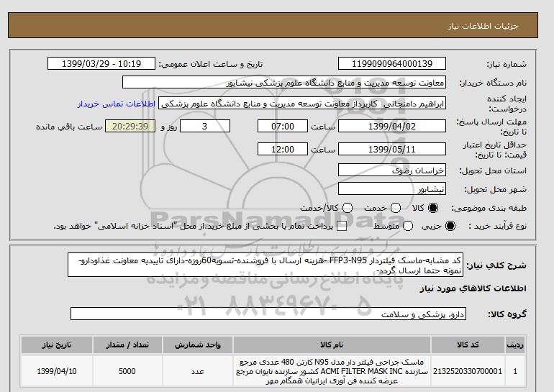Image resolution: width=554 pixels, height=392 pixels.
Task: Click the نام کالا column header
Action: point(332,345)
